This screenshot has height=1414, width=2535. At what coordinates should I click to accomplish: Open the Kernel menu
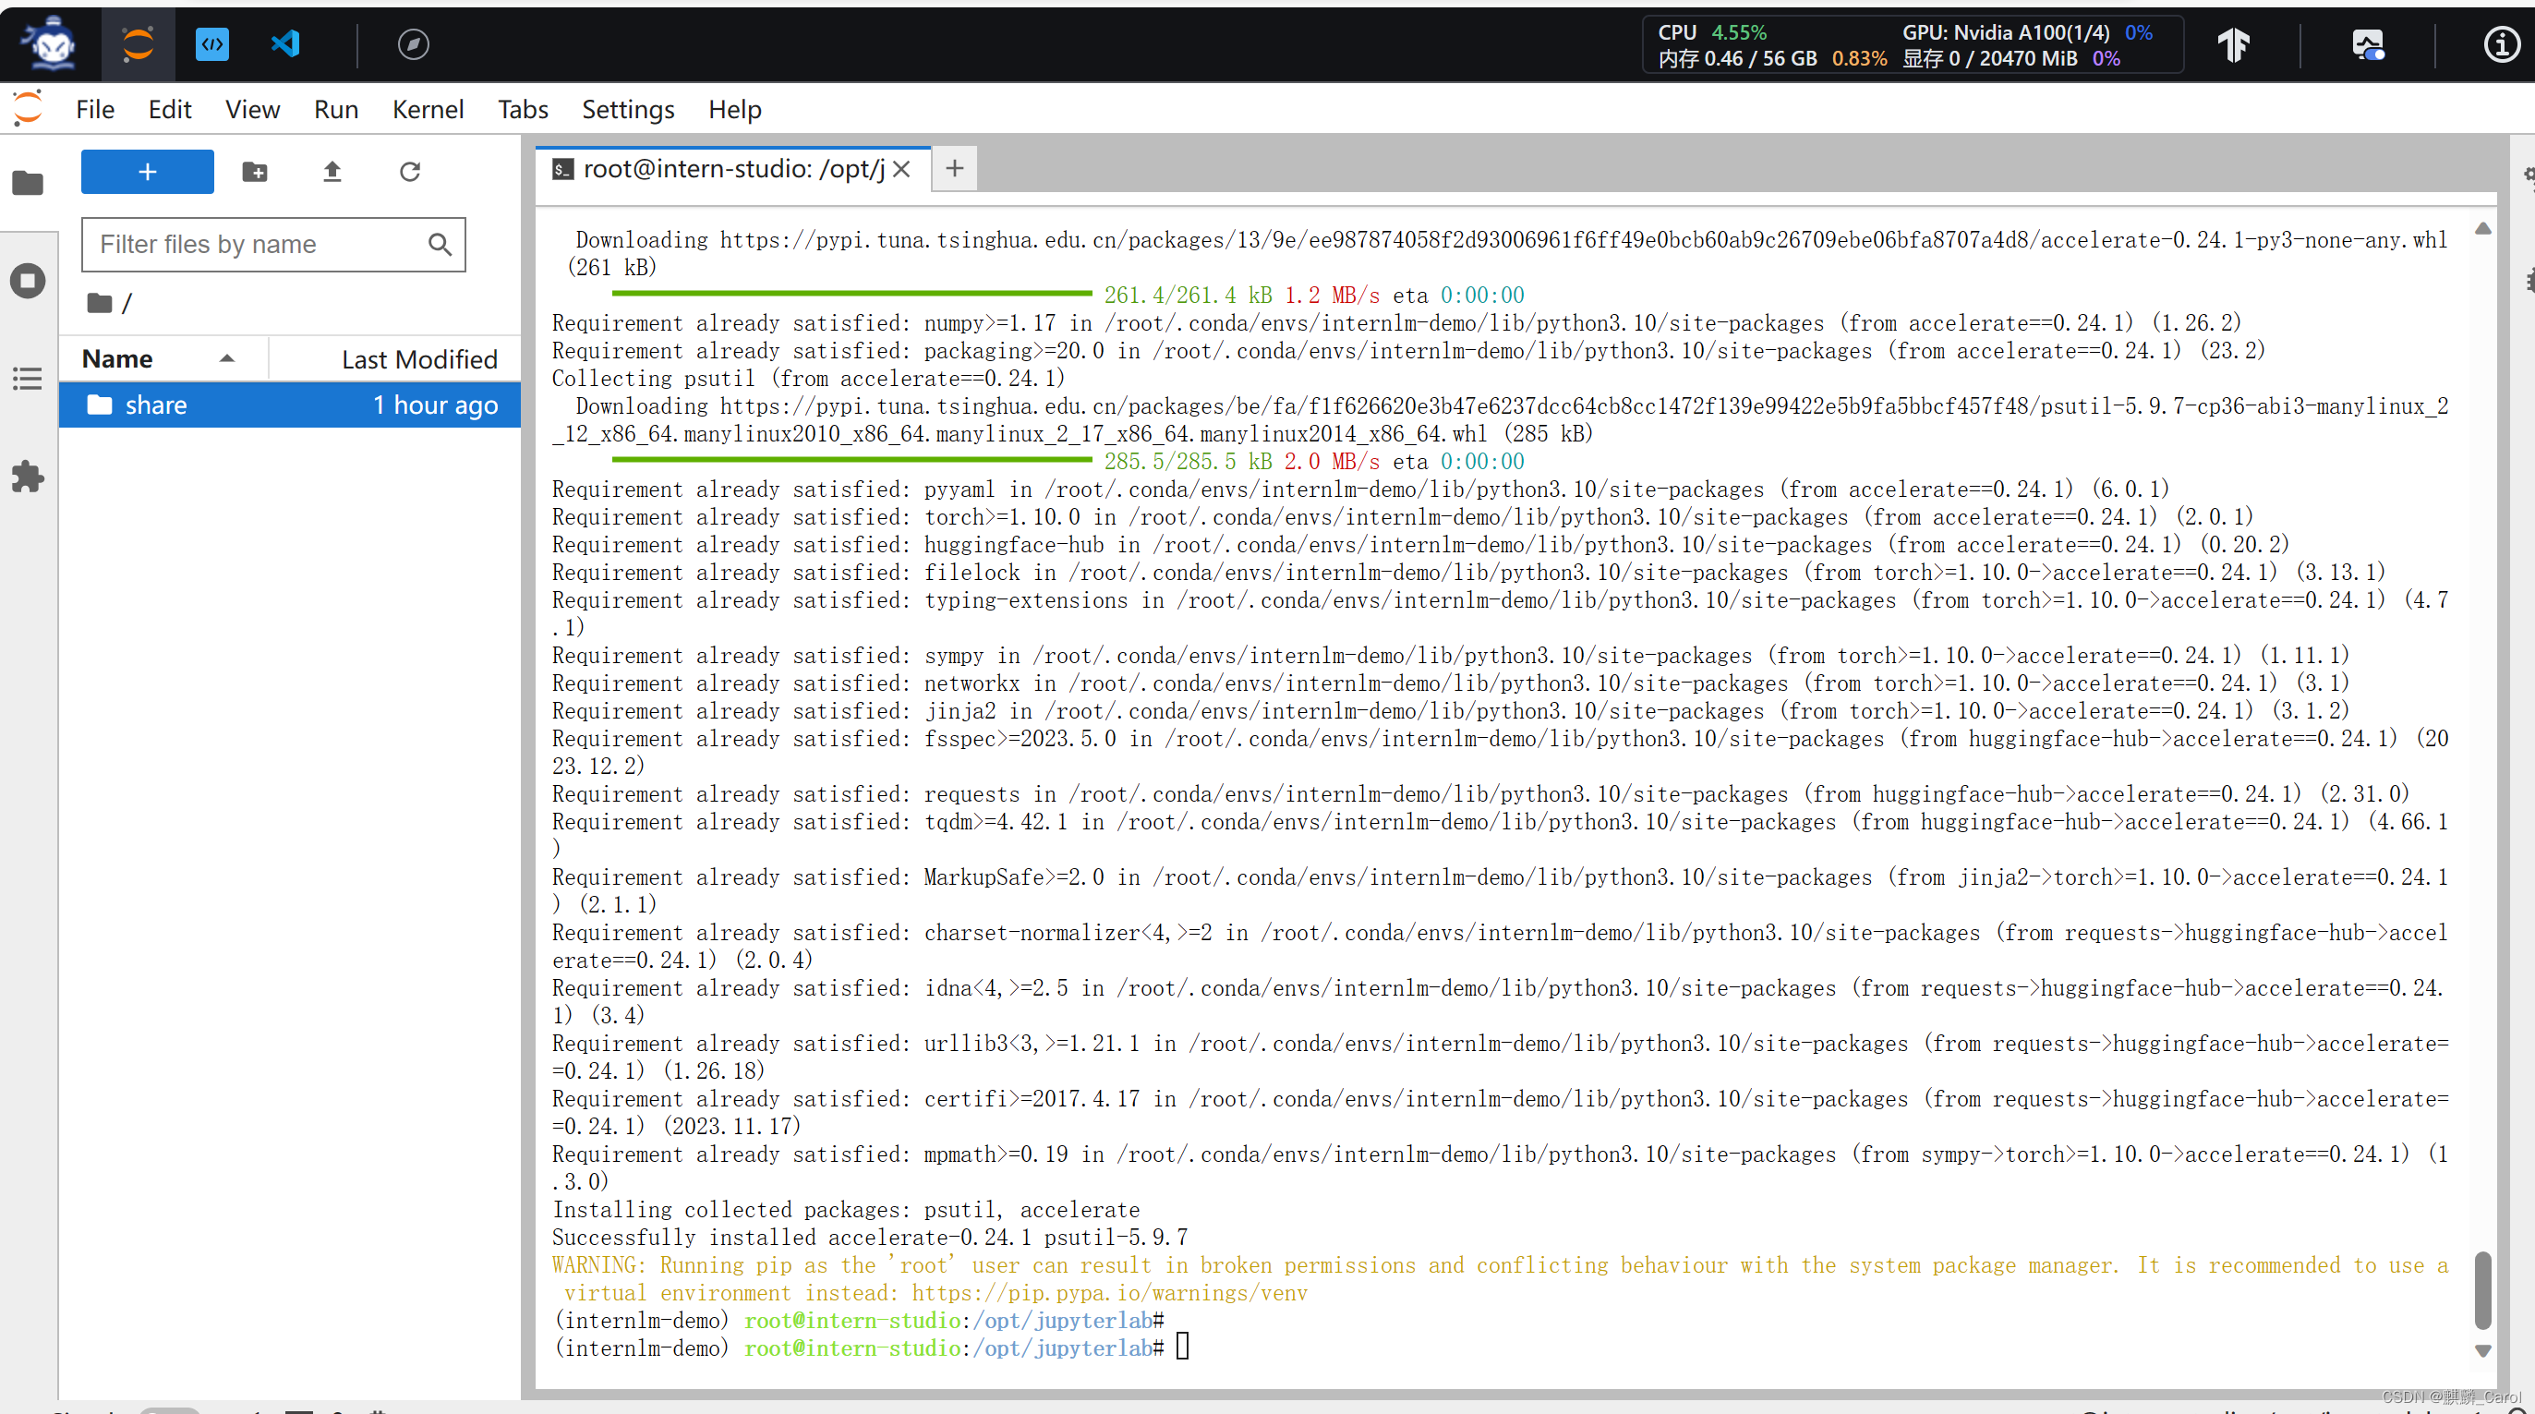pyautogui.click(x=427, y=109)
